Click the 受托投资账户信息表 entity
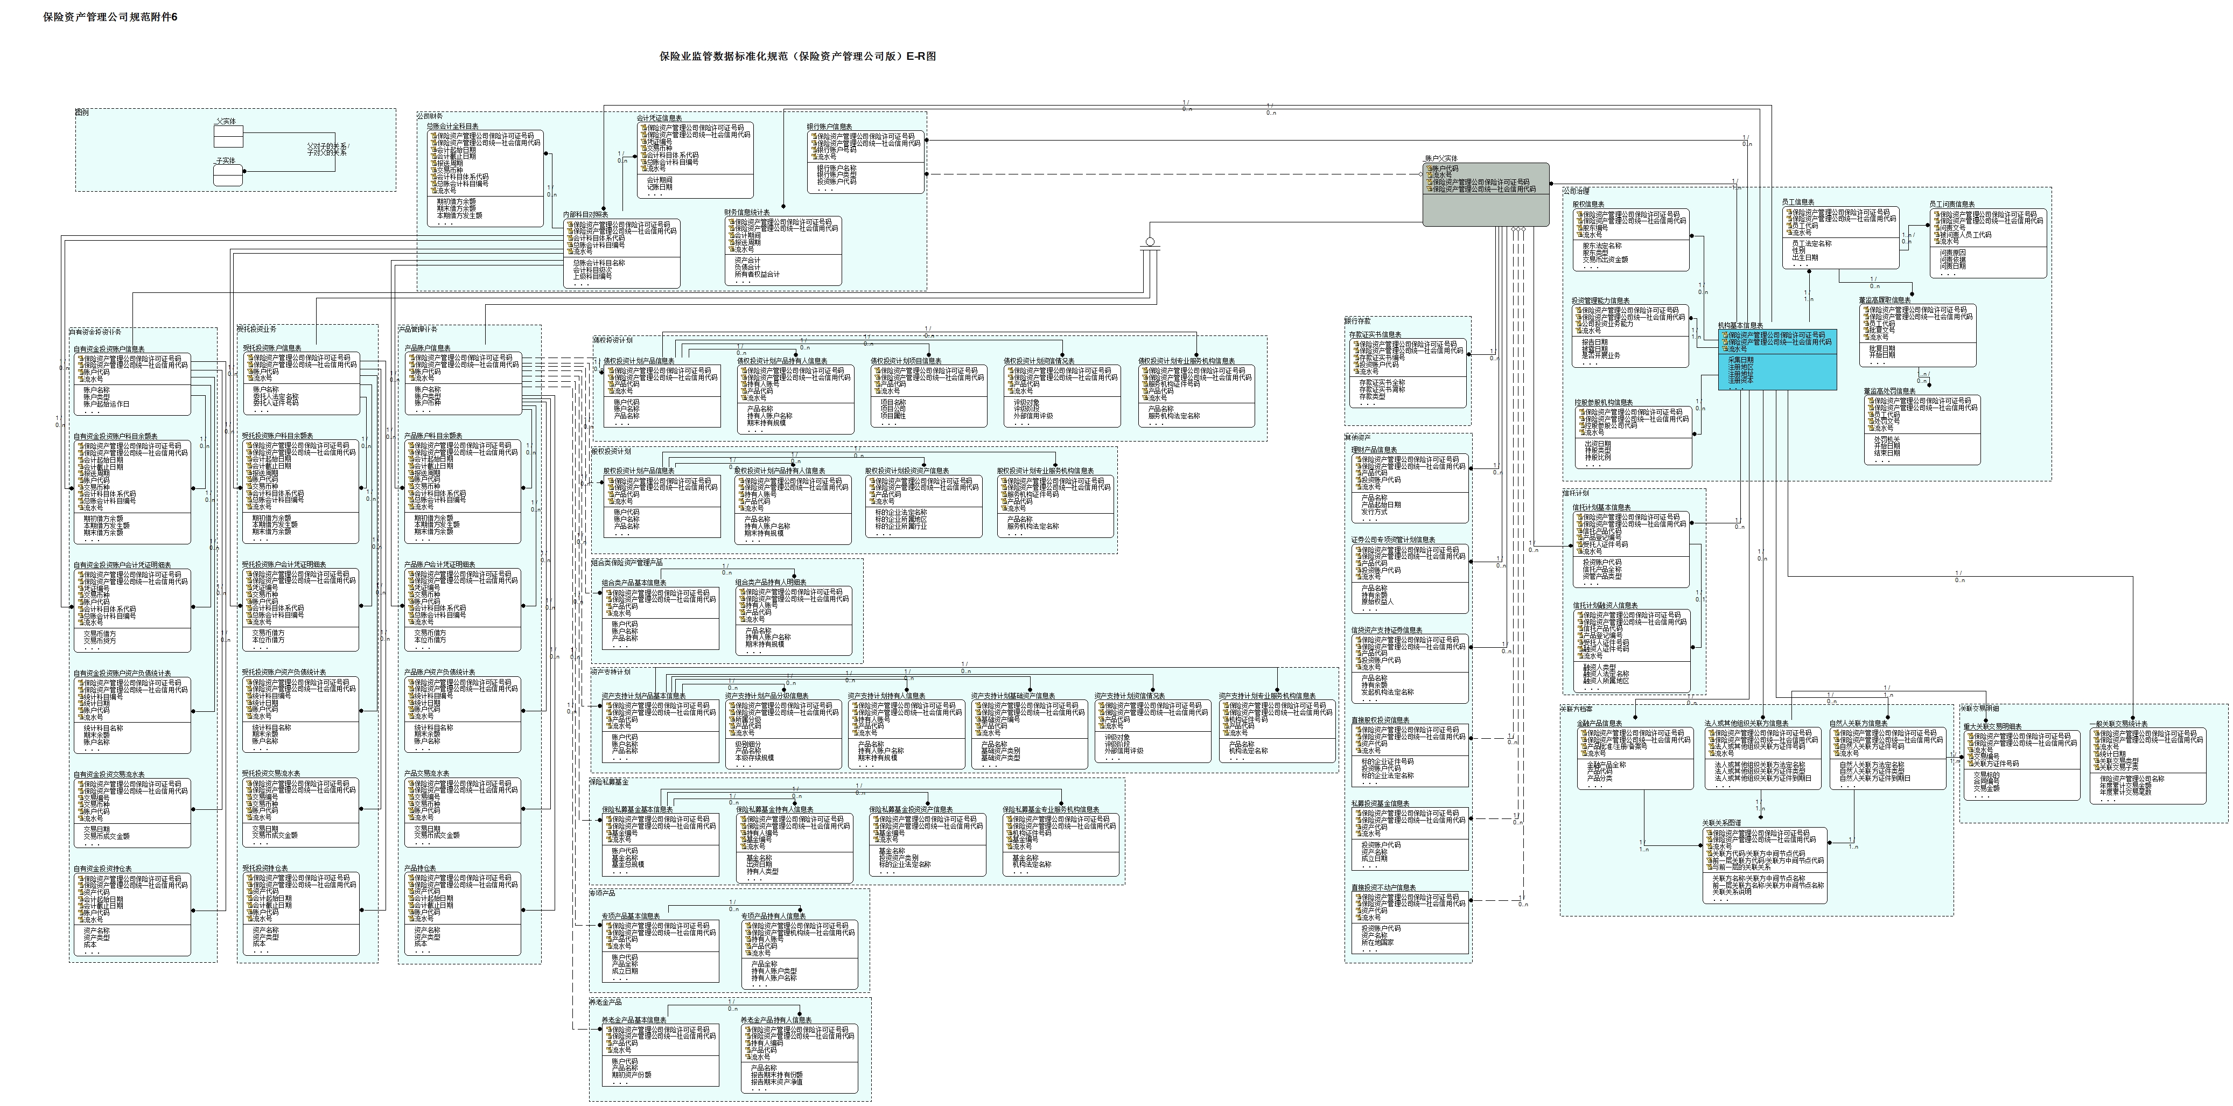 coord(301,383)
